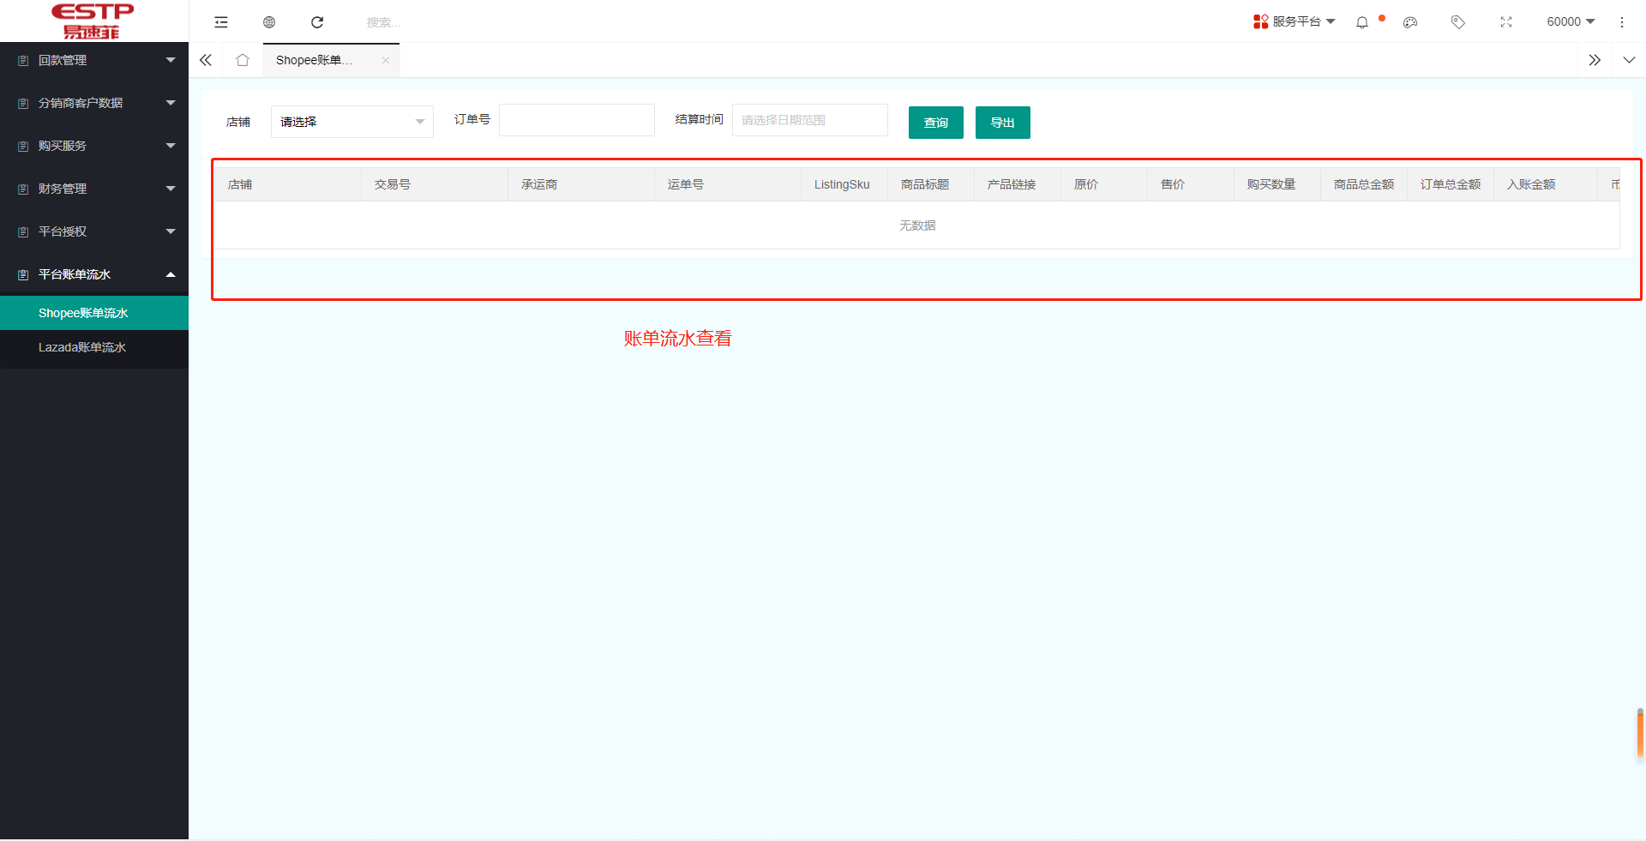Open notifications via the bell icon
The height and width of the screenshot is (841, 1646).
coord(1361,22)
